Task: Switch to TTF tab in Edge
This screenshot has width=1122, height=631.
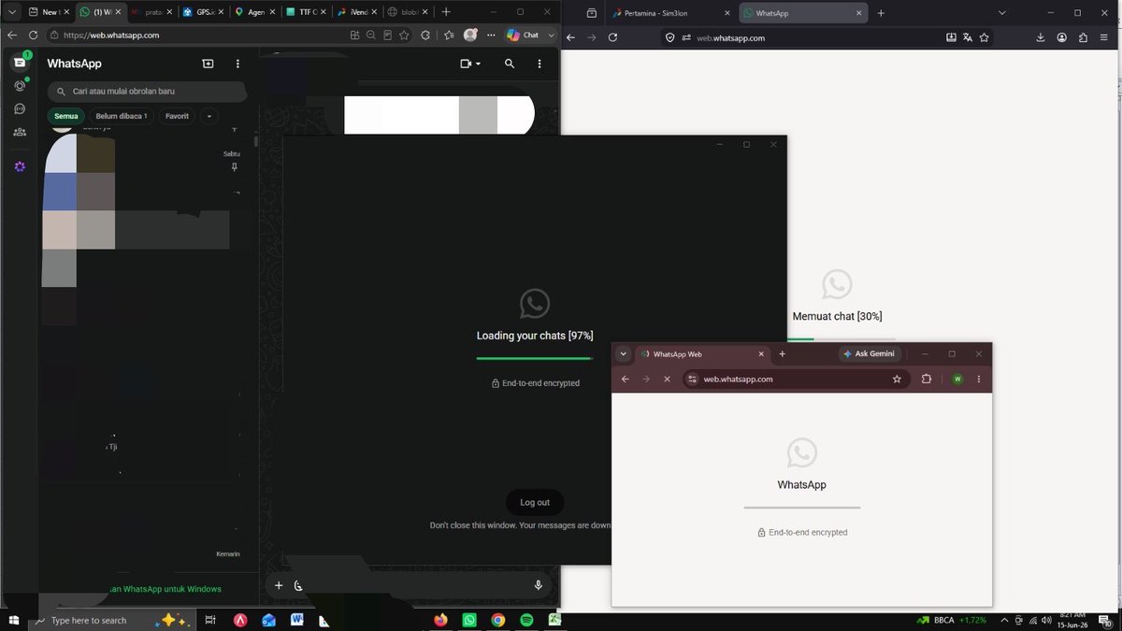Action: [x=305, y=12]
